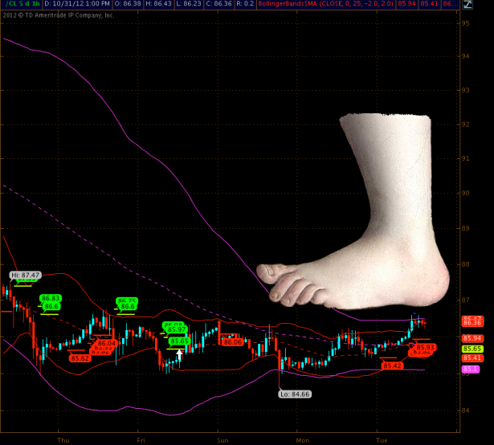This screenshot has width=494, height=445.
Task: Click the Tue date on time axis
Action: click(x=382, y=439)
